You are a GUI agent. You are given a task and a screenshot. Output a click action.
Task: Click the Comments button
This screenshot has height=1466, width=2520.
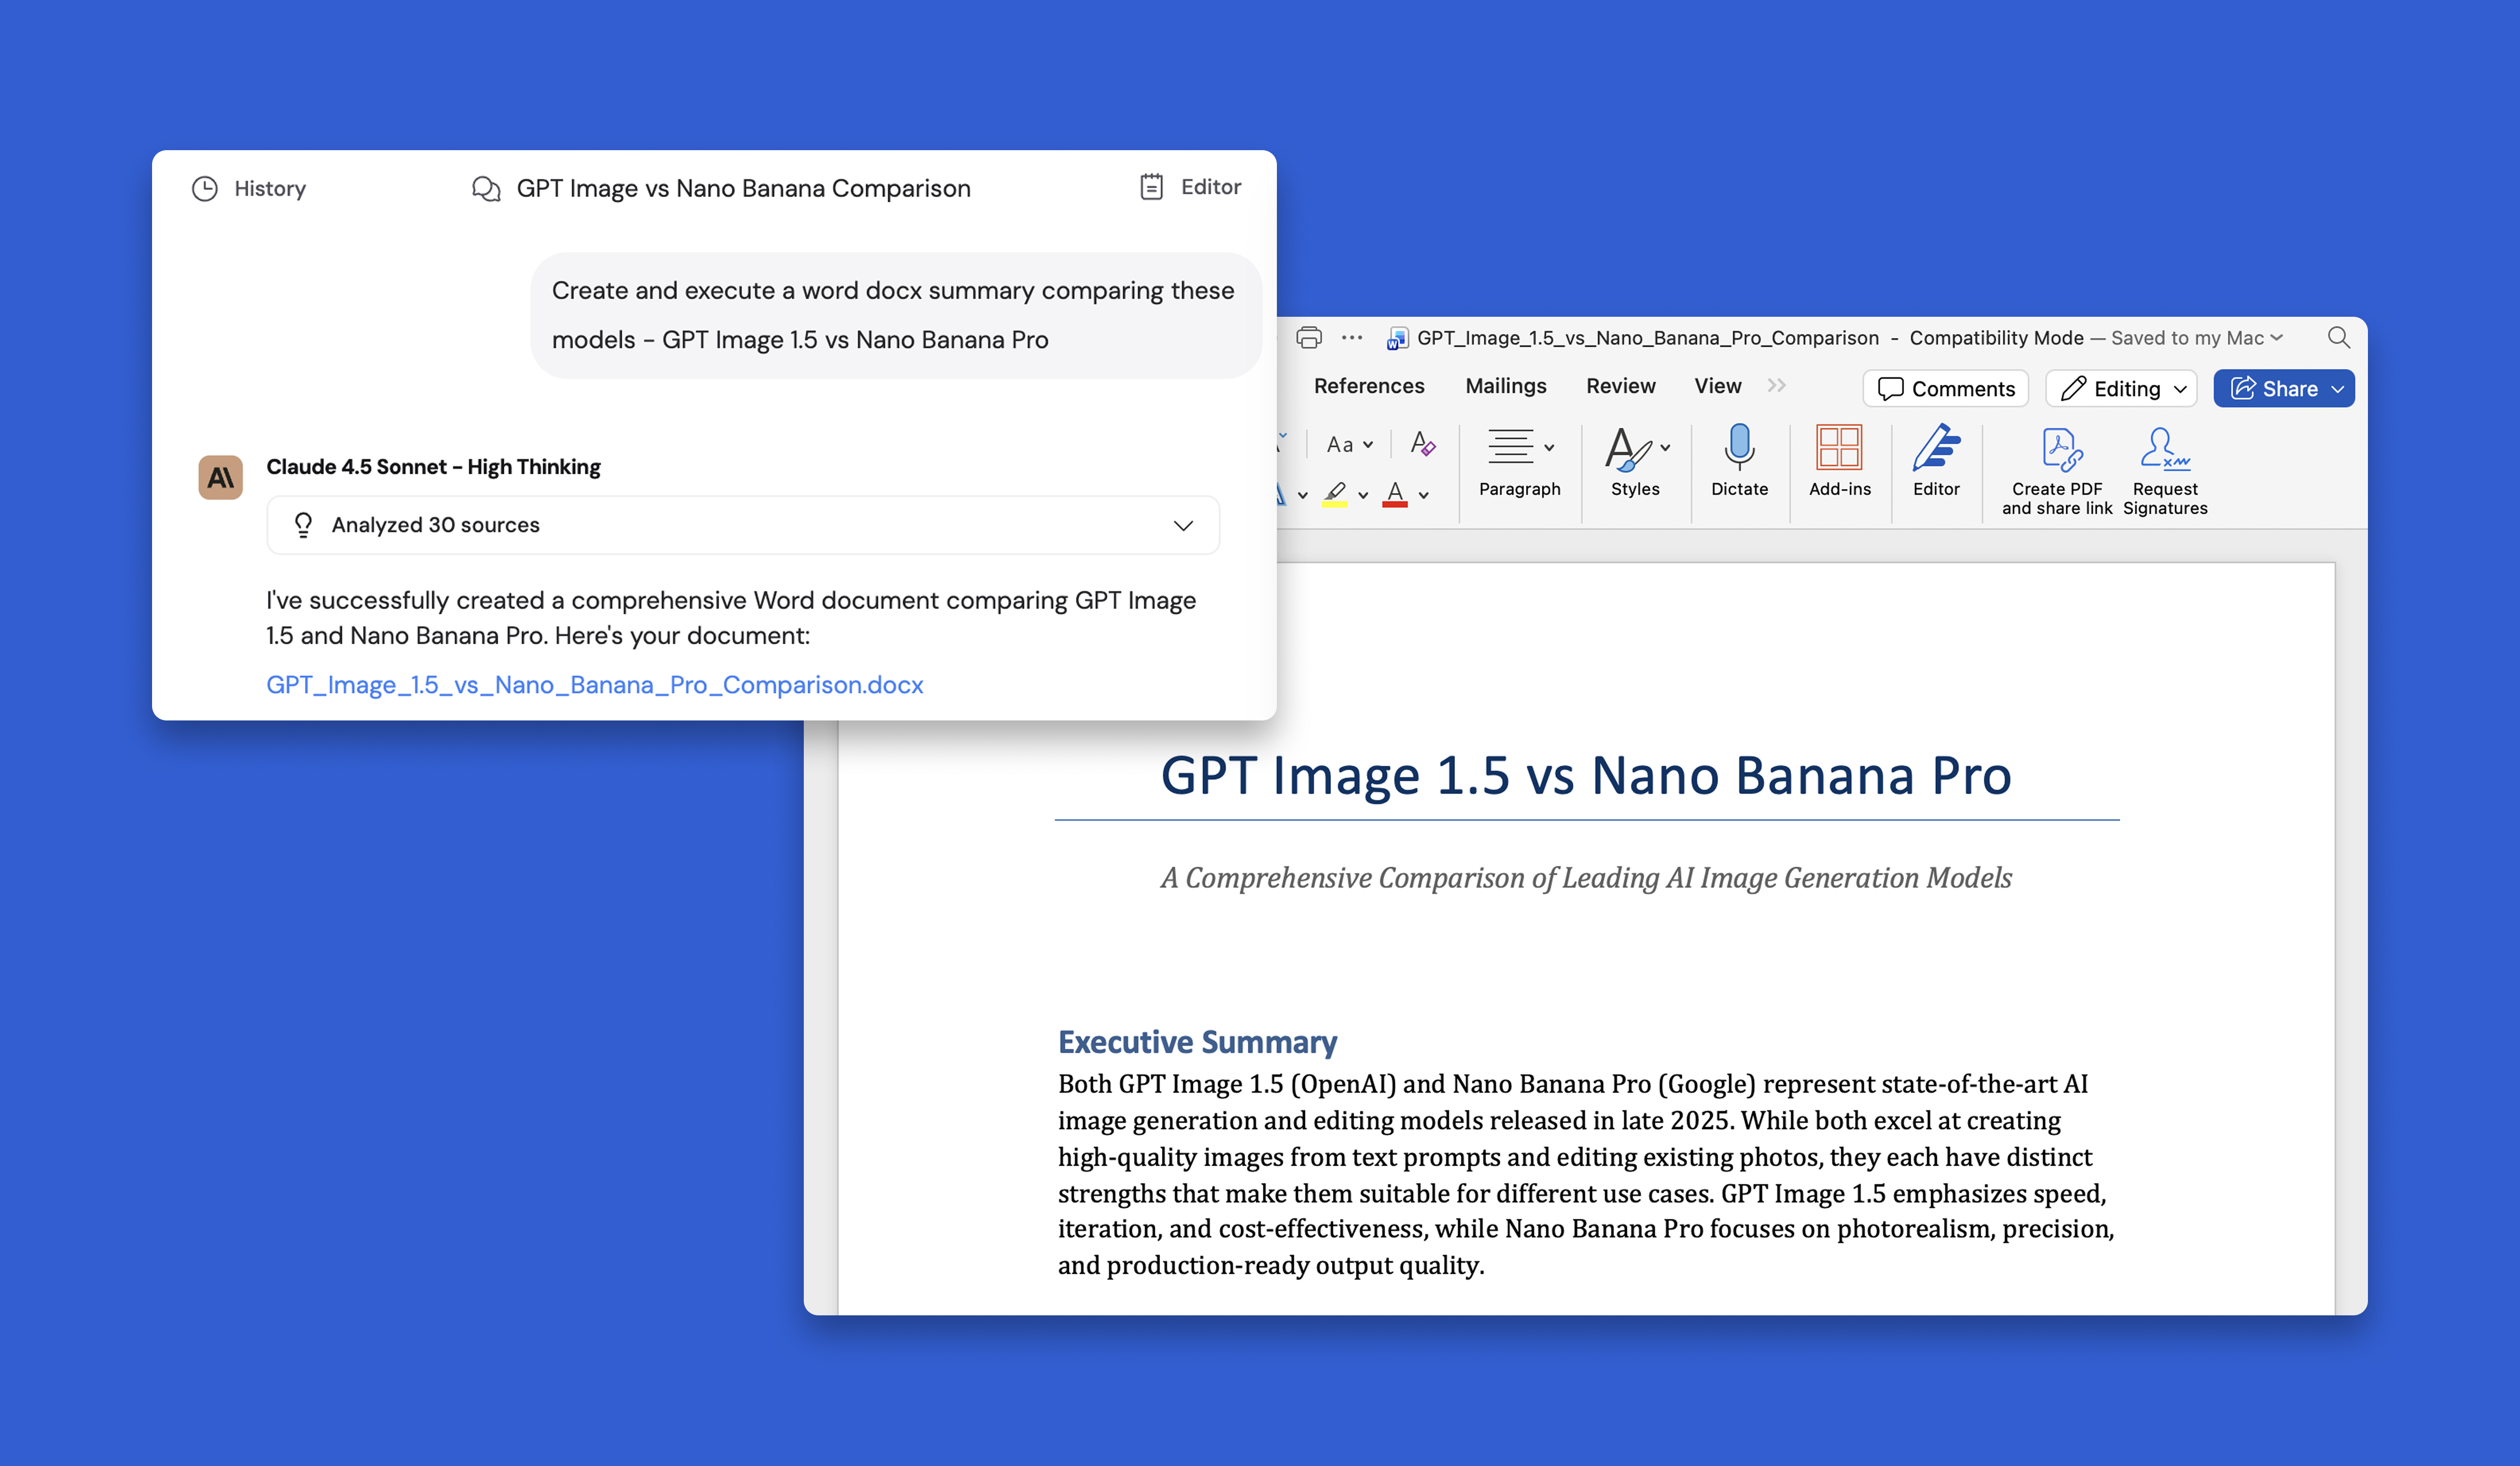pos(1945,389)
